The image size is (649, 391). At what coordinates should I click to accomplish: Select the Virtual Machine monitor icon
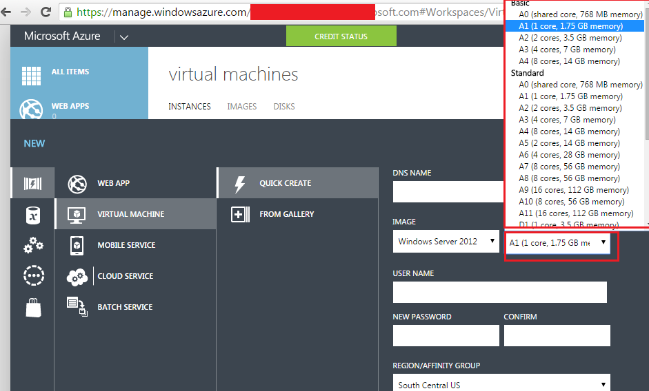pos(77,215)
